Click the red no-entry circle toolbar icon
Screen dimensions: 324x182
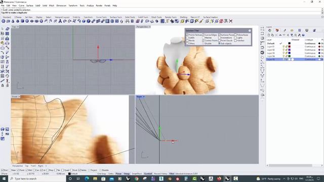pos(221,21)
